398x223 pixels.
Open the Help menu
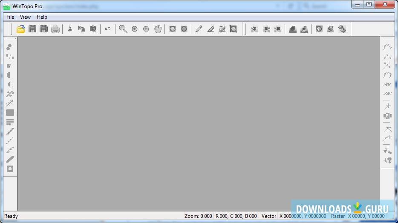pyautogui.click(x=42, y=17)
